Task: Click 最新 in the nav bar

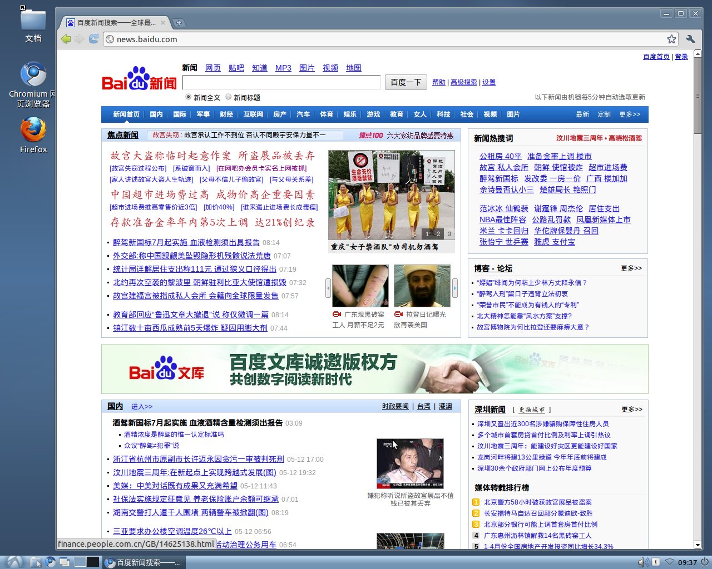Action: 582,114
